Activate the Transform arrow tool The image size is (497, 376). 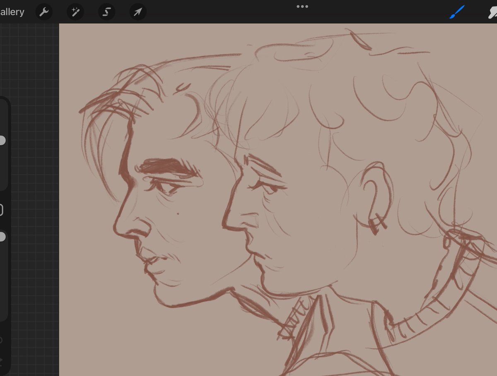click(x=138, y=12)
